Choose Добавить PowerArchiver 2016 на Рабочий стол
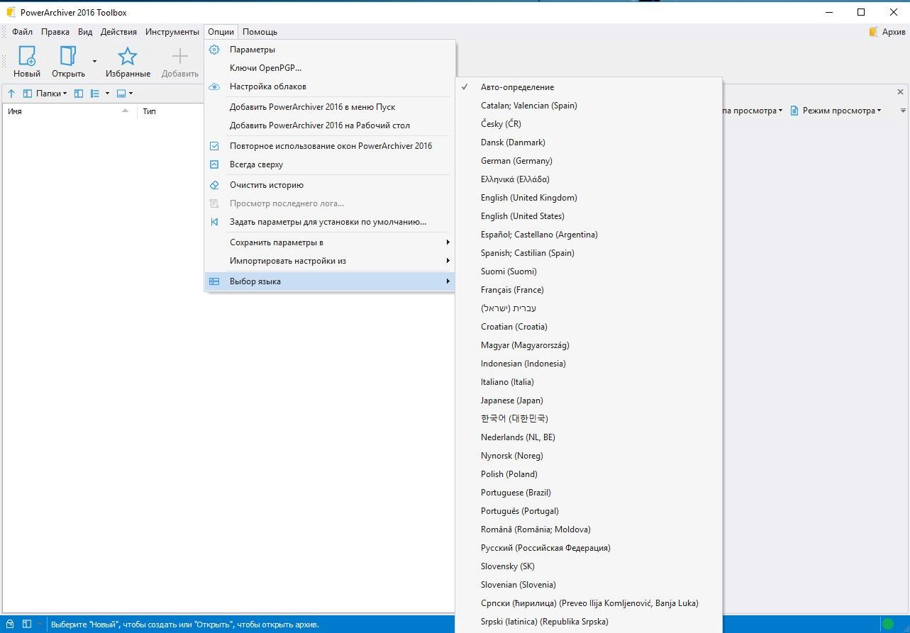This screenshot has width=910, height=633. pyautogui.click(x=330, y=125)
